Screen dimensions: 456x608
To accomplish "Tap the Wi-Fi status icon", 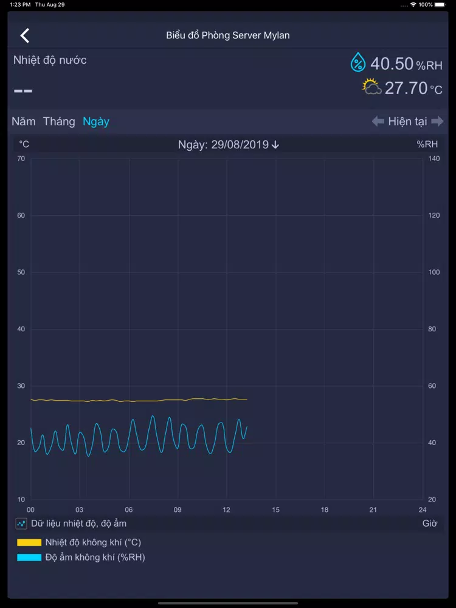I will (413, 5).
